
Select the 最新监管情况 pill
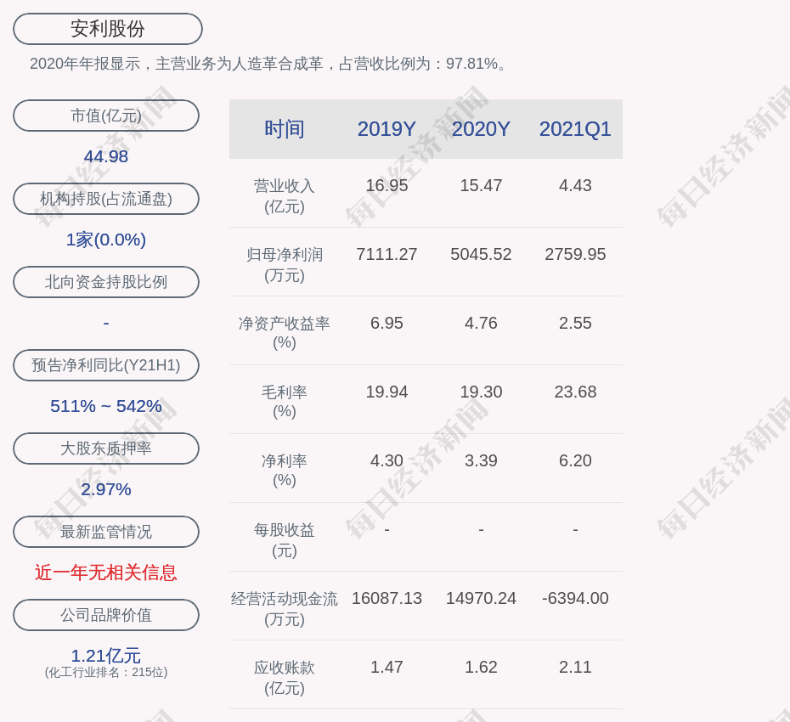[106, 532]
